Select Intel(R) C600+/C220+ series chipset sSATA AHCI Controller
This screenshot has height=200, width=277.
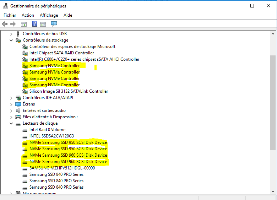tap(84, 59)
